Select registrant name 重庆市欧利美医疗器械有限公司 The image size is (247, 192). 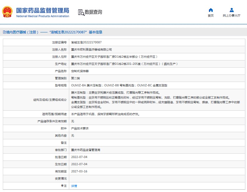point(91,50)
